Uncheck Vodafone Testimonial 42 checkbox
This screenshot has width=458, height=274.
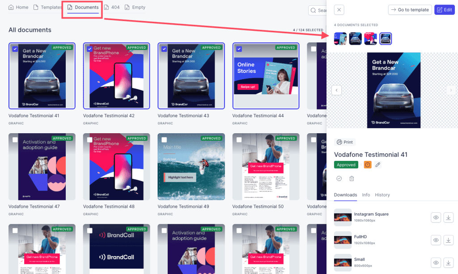pyautogui.click(x=89, y=49)
